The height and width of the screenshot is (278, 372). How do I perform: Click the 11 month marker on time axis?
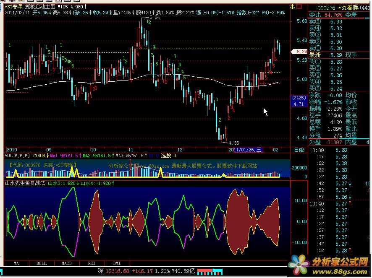click(131, 150)
